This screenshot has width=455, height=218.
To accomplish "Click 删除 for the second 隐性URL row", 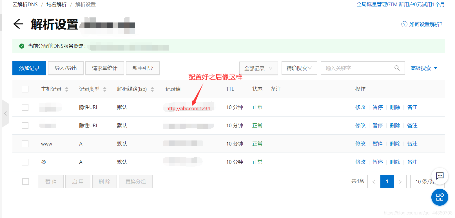I will pyautogui.click(x=395, y=126).
